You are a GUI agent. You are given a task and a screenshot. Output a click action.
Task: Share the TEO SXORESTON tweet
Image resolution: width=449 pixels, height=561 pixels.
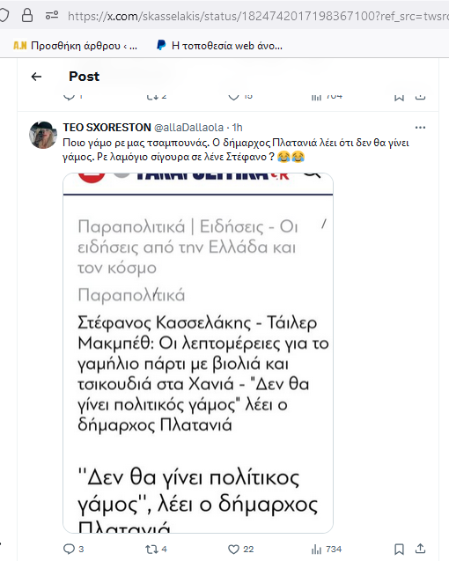point(420,549)
